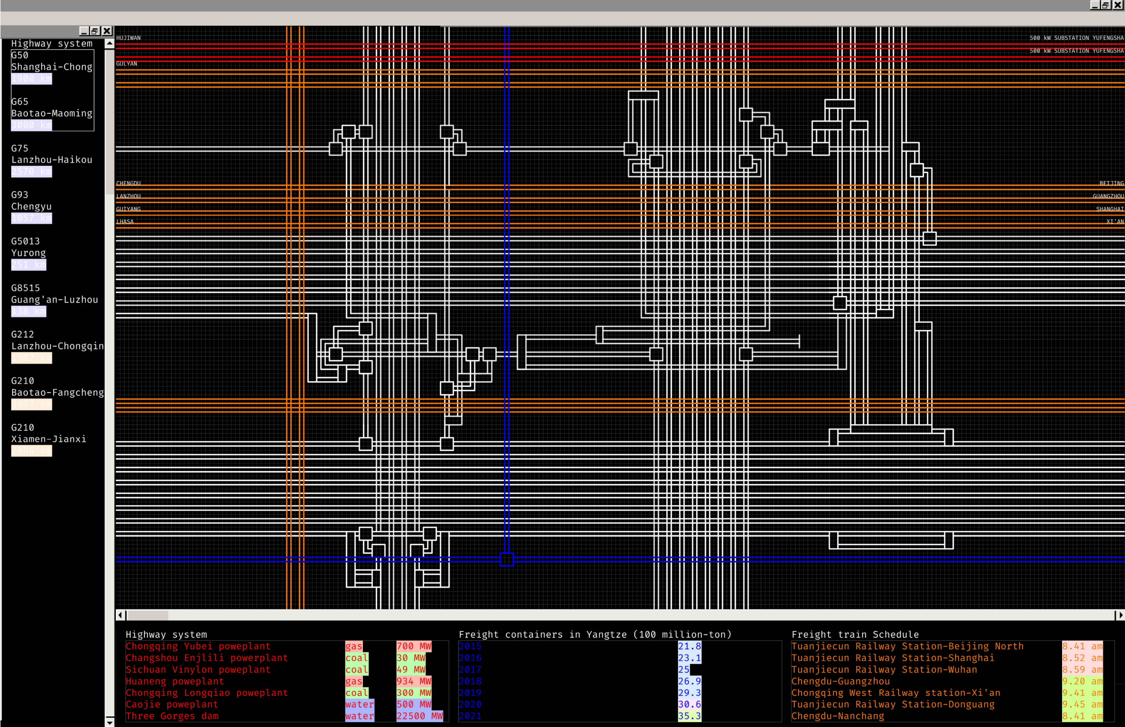This screenshot has height=727, width=1125.
Task: Minimize the Highway system side panel
Action: point(84,31)
